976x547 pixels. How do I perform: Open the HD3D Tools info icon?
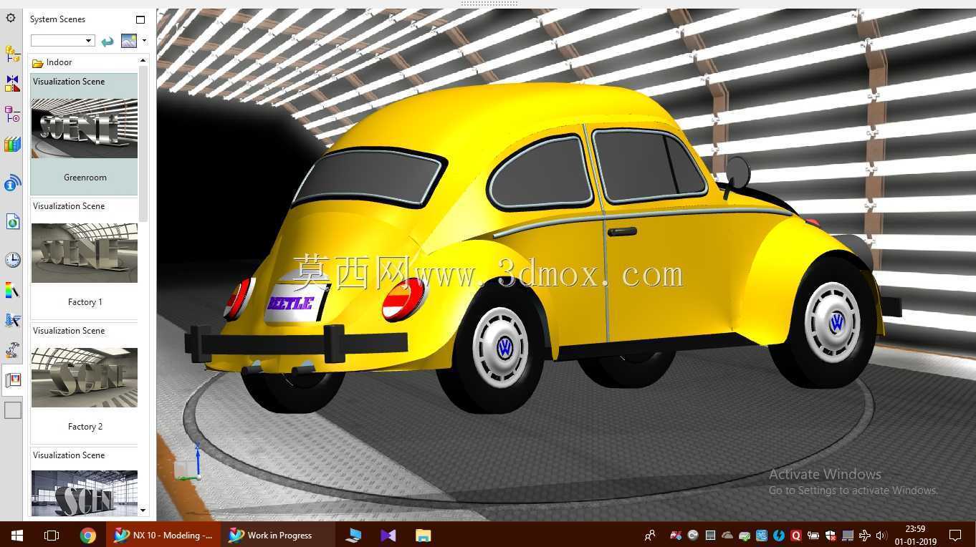(12, 183)
